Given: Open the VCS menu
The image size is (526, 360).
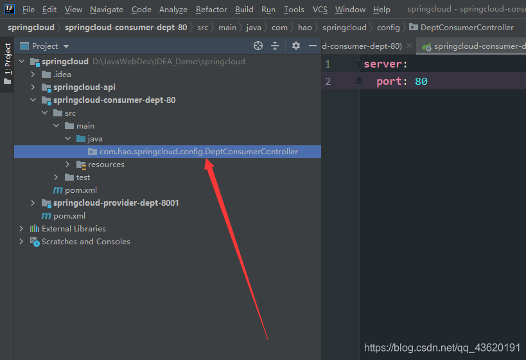Looking at the screenshot, I should 320,10.
